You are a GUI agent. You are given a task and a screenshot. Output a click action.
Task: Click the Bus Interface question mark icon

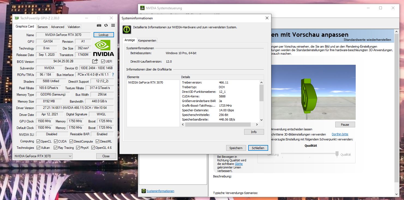pyautogui.click(x=113, y=75)
